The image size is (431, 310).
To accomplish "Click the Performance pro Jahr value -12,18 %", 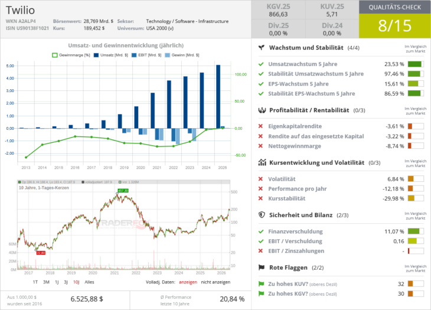I will click(x=393, y=189).
